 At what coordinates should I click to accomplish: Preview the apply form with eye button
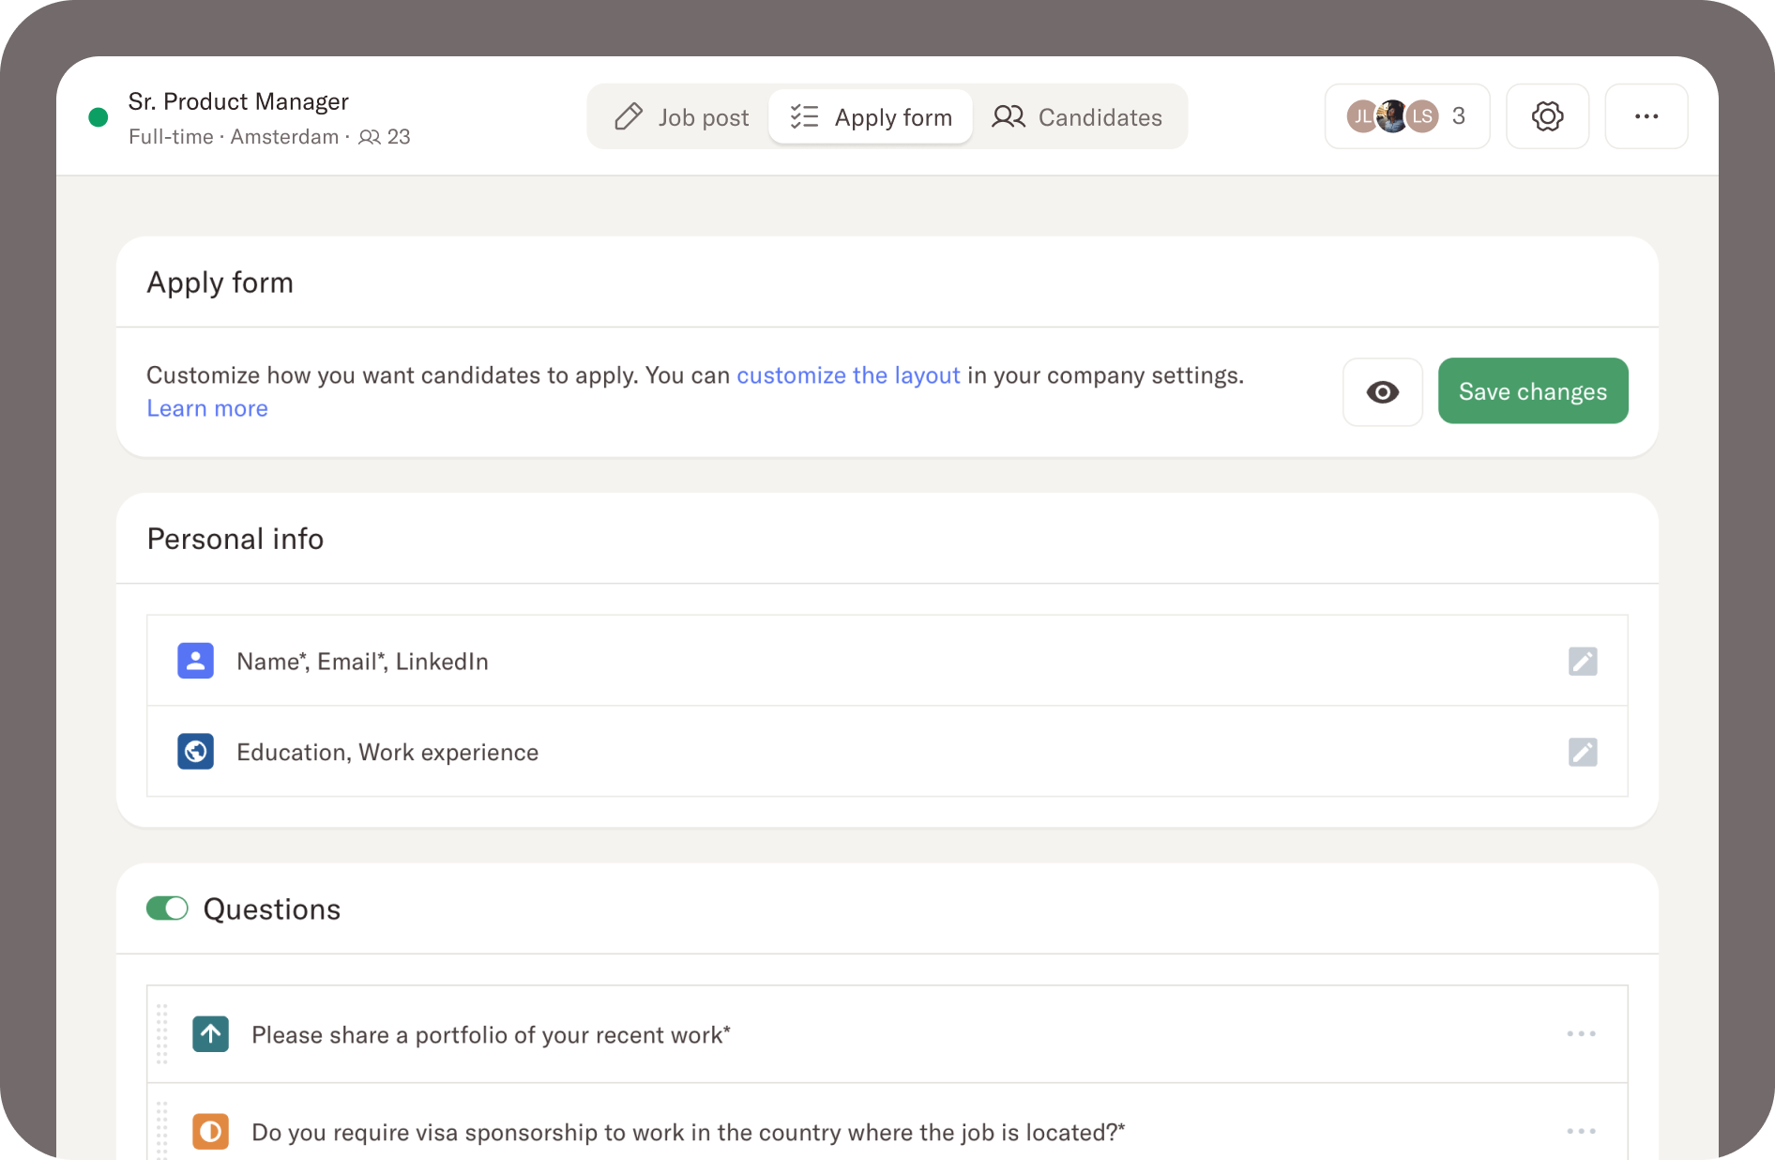coord(1382,391)
